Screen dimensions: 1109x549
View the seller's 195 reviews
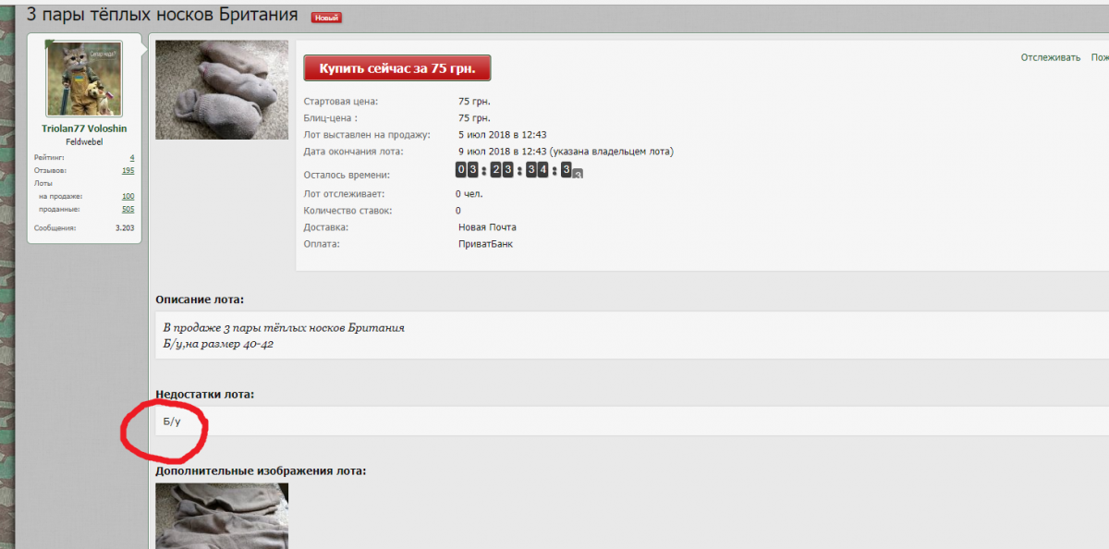pos(128,170)
